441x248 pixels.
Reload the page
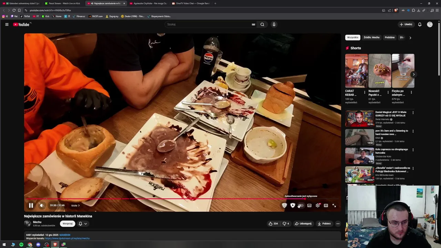pos(14,10)
